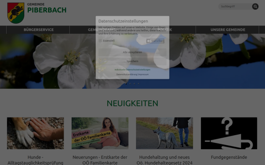Image resolution: width=265 pixels, height=165 pixels.
Task: Click the Datenschutzeinstellungen dialog heading
Action: [123, 21]
